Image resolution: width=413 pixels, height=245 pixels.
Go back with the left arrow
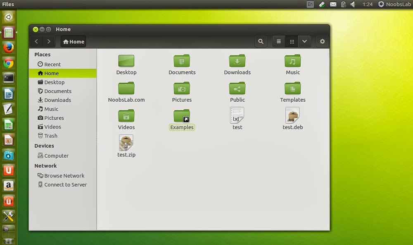point(37,42)
